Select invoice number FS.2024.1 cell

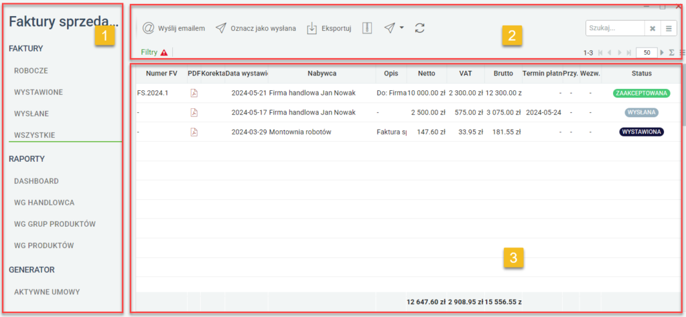161,93
